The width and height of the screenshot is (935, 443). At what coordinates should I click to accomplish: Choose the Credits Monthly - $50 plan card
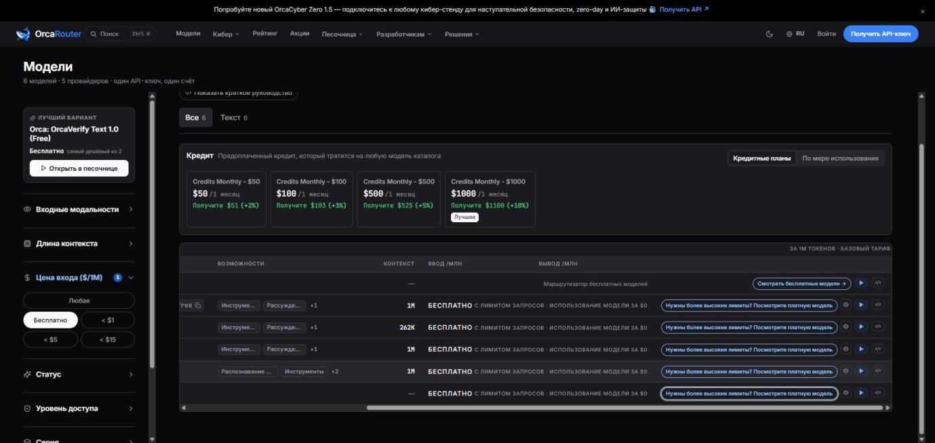tap(226, 199)
